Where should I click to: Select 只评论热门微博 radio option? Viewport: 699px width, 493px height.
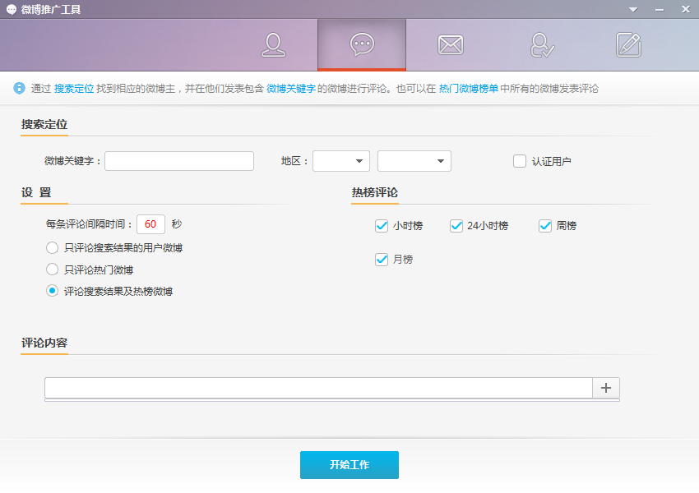[x=52, y=270]
